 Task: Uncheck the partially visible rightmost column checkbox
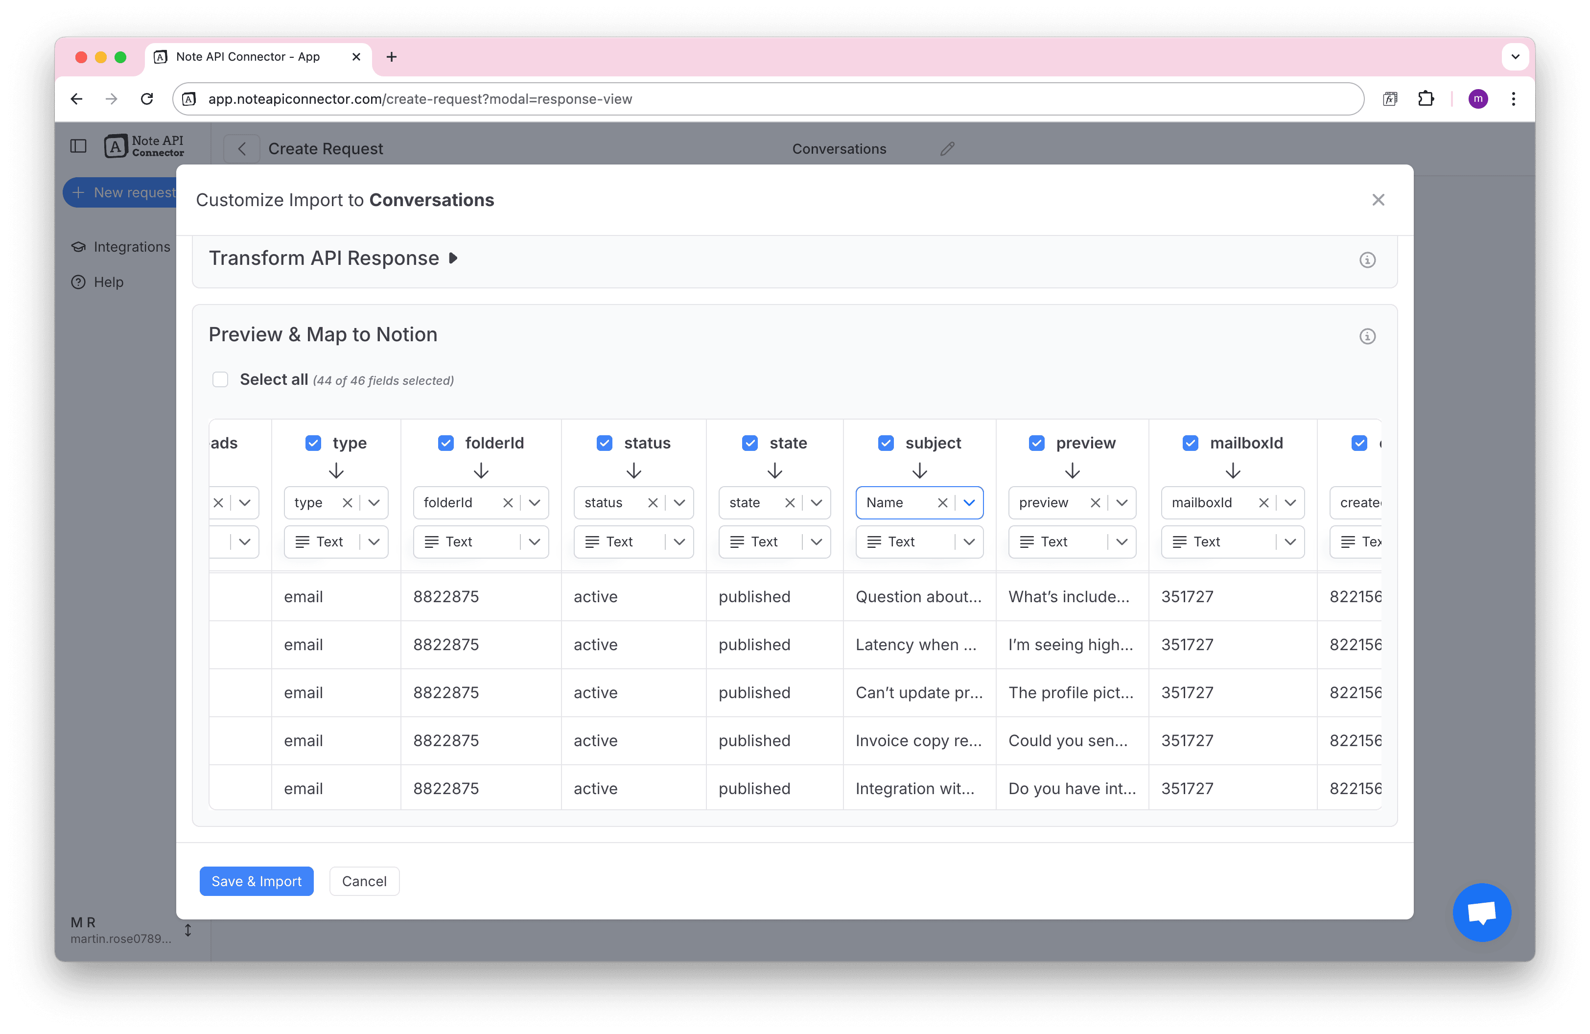tap(1359, 443)
